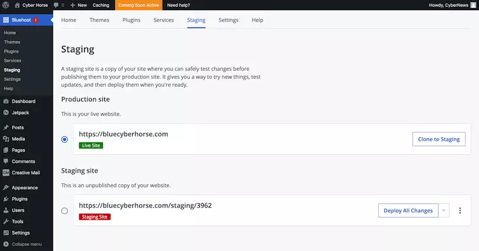Click the Bluehost grid icon in sidebar
Viewport: 479px width, 251px height.
point(6,20)
